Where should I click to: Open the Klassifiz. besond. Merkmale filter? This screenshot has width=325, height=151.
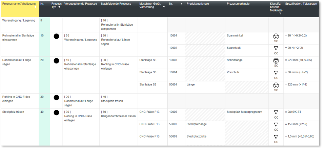coord(280,14)
